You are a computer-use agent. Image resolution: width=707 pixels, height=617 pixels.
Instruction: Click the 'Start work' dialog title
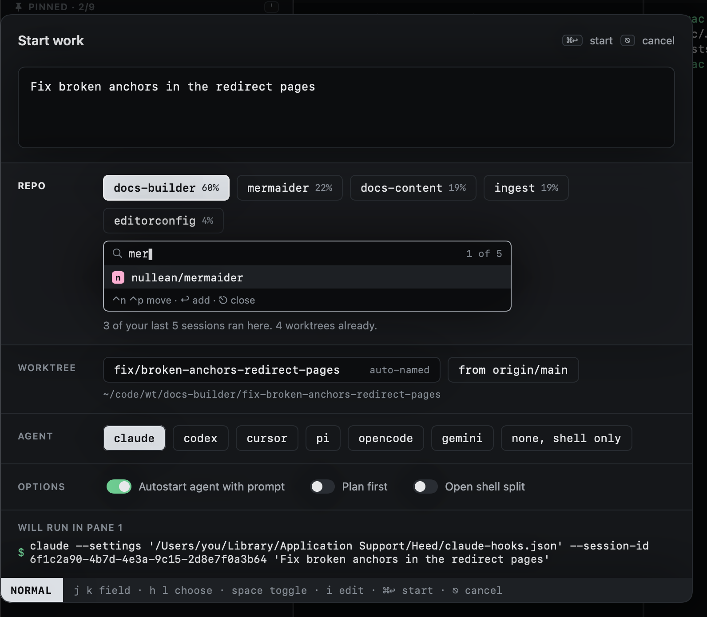51,40
